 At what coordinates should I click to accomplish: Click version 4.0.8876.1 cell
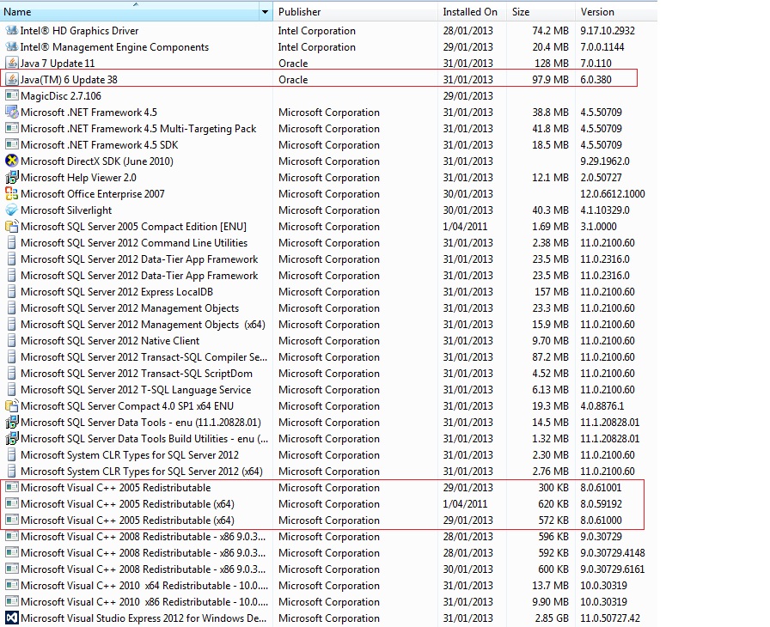[602, 406]
